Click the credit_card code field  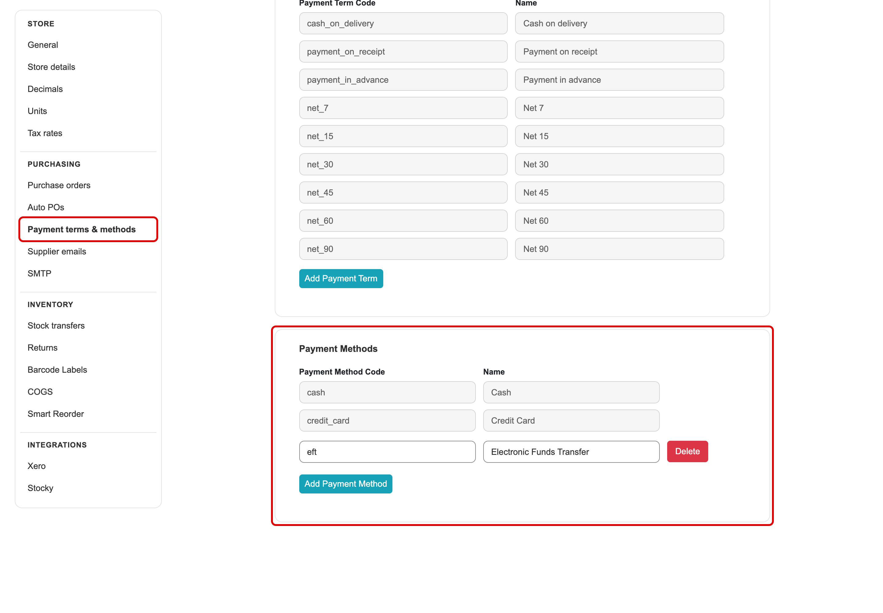pyautogui.click(x=387, y=421)
